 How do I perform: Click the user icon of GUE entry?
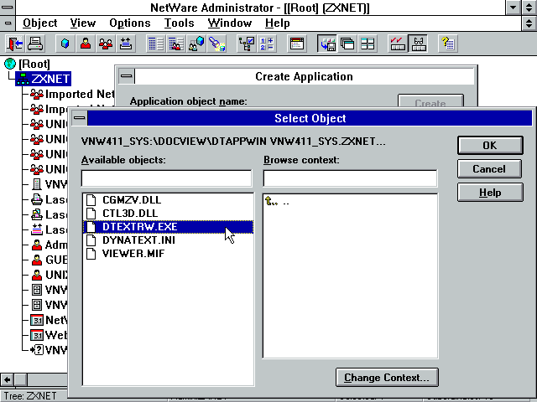click(x=37, y=260)
